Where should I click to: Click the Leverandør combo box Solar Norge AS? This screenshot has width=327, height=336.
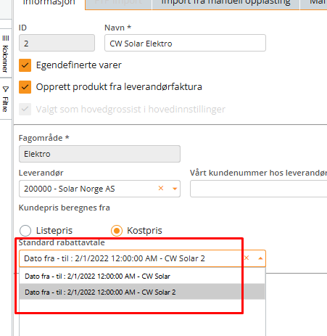tap(99, 189)
